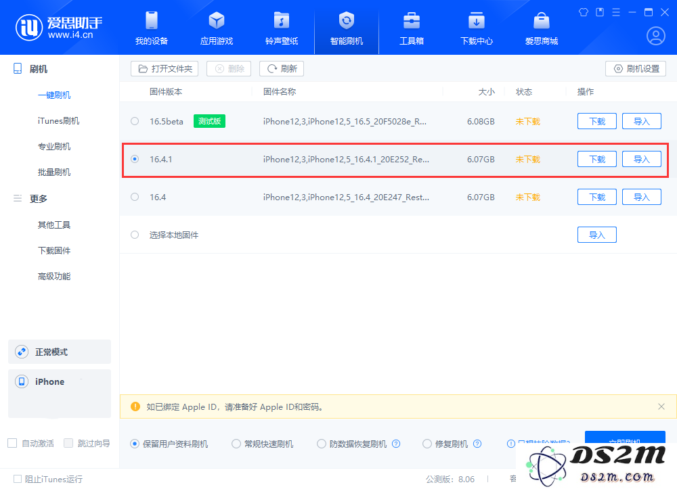This screenshot has width=677, height=489.
Task: Click the 更多 list icon in sidebar
Action: pyautogui.click(x=18, y=198)
